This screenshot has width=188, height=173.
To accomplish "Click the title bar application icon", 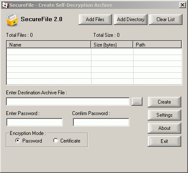I will click(5, 5).
